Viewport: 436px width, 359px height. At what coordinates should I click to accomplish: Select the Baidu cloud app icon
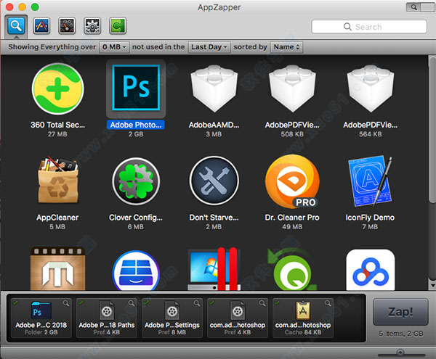coord(371,270)
